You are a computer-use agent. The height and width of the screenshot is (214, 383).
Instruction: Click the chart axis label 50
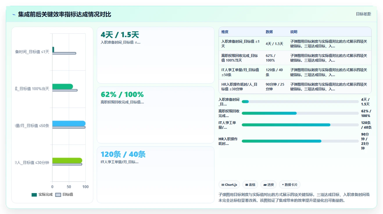click(69, 187)
